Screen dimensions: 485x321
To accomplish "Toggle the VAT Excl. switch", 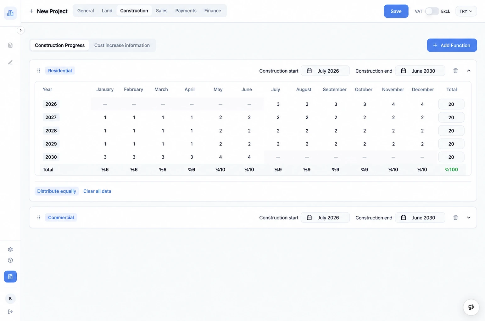I will point(432,11).
